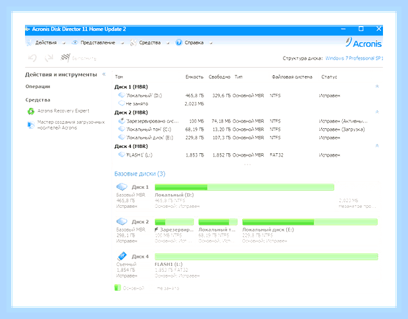Screen dimensions: 408x319
Task: Click the Представление eye icon
Action: tap(75, 42)
